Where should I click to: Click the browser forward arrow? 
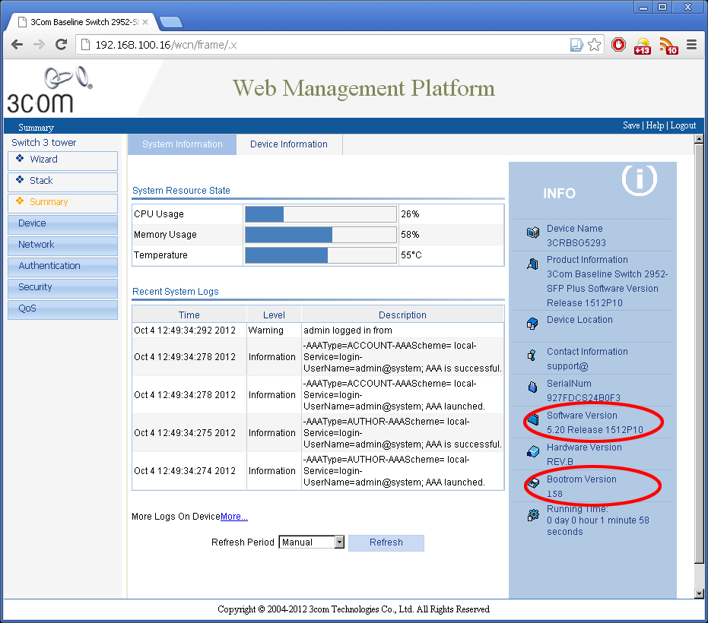pyautogui.click(x=40, y=45)
